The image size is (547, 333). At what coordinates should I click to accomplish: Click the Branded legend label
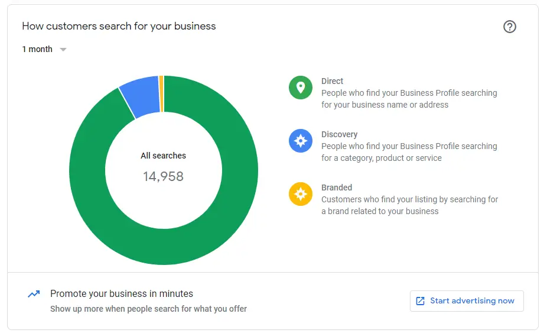point(337,187)
